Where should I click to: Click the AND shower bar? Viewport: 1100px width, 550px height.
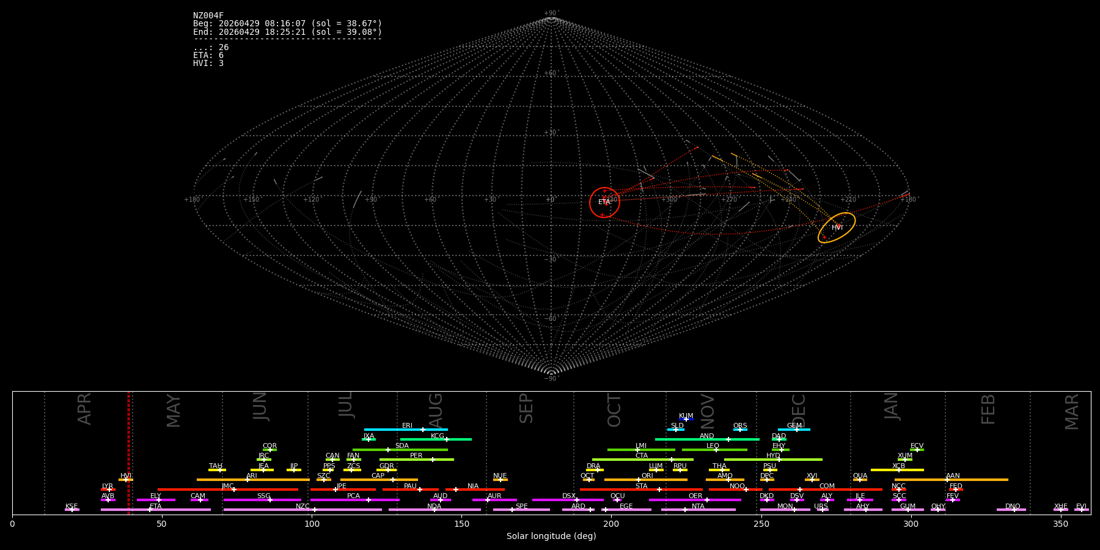(x=707, y=439)
